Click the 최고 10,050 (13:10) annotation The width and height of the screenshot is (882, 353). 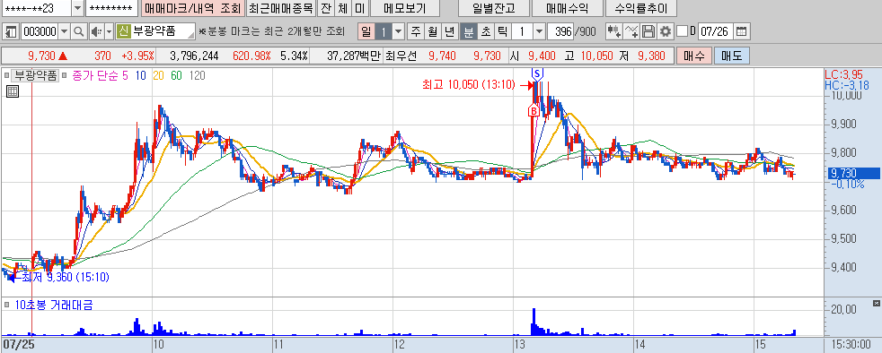(x=469, y=85)
